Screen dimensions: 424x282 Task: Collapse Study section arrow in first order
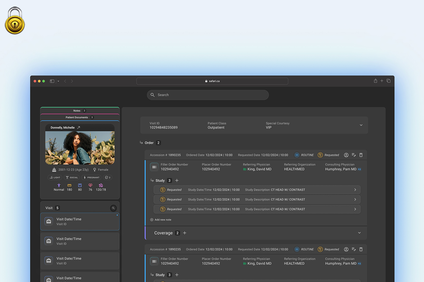152,180
